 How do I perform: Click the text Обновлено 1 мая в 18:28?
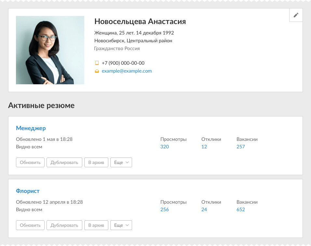tap(44, 139)
